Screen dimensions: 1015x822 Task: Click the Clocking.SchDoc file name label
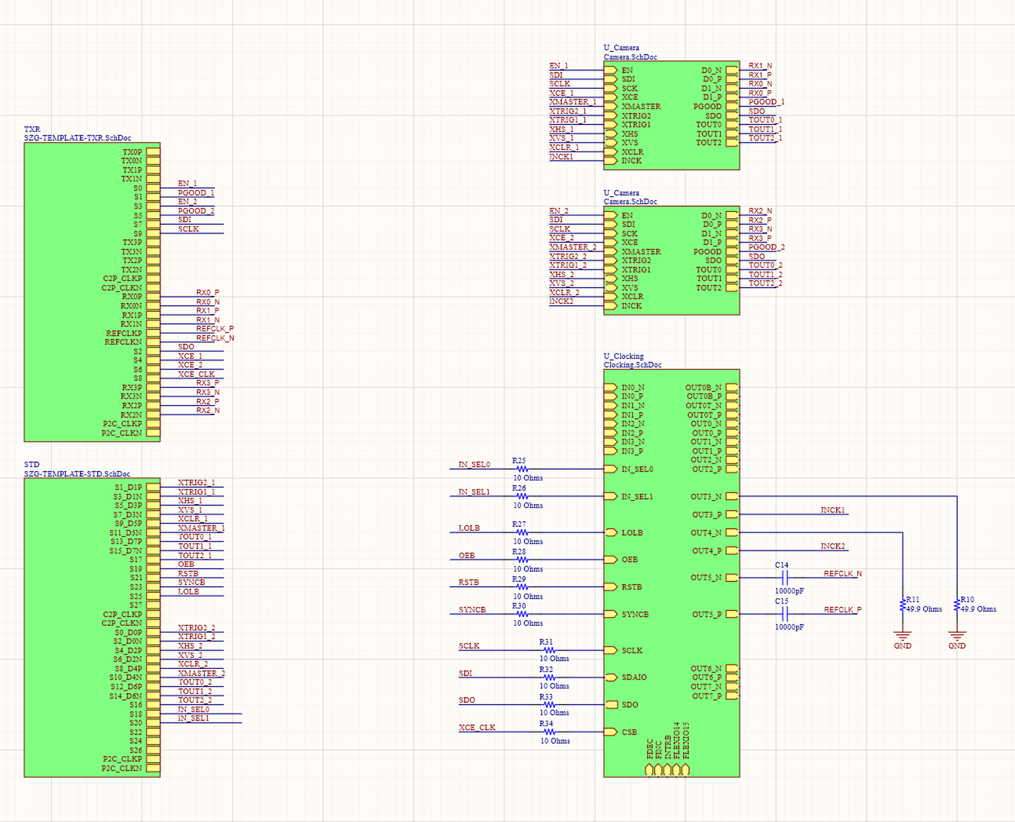[x=632, y=365]
